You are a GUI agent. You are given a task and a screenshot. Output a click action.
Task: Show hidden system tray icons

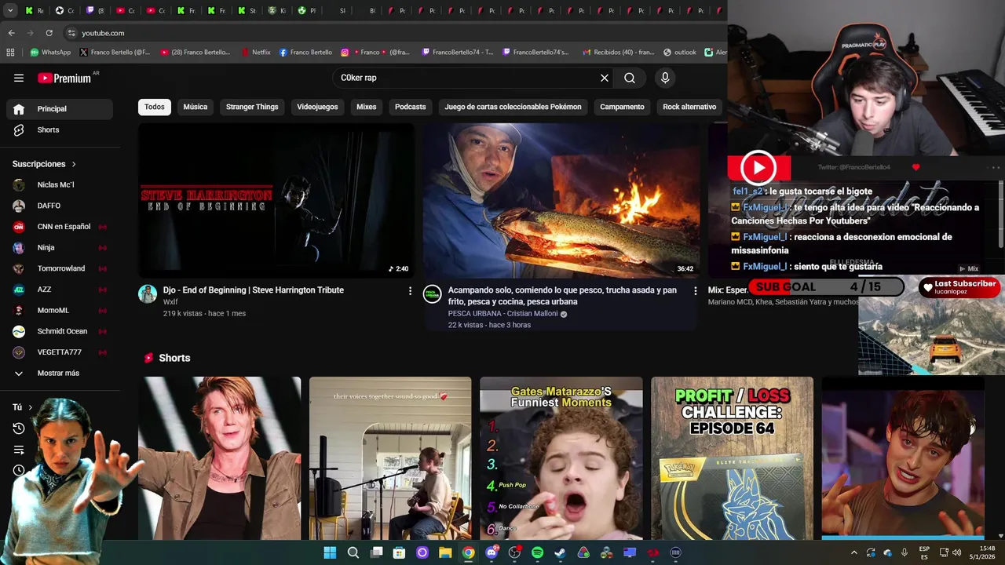pos(854,553)
